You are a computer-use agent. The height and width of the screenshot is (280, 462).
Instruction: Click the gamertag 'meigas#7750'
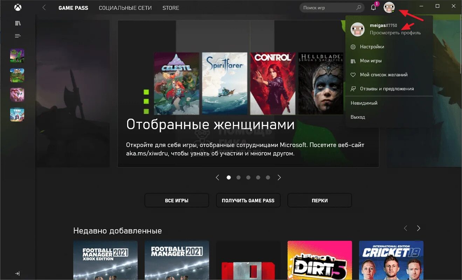384,26
